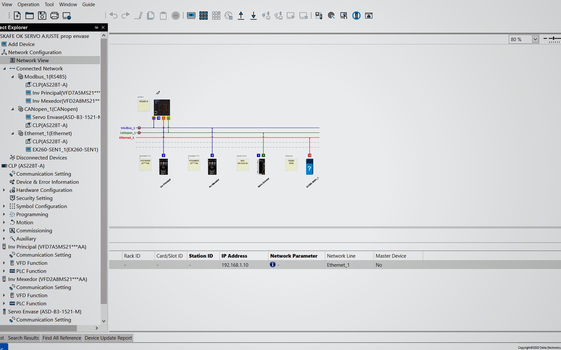Create a new project with the toolbar icon
Screen dimensions: 561x350
17,16
